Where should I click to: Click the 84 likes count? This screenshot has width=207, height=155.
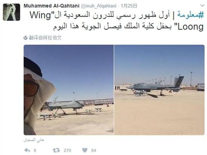[x=94, y=150]
